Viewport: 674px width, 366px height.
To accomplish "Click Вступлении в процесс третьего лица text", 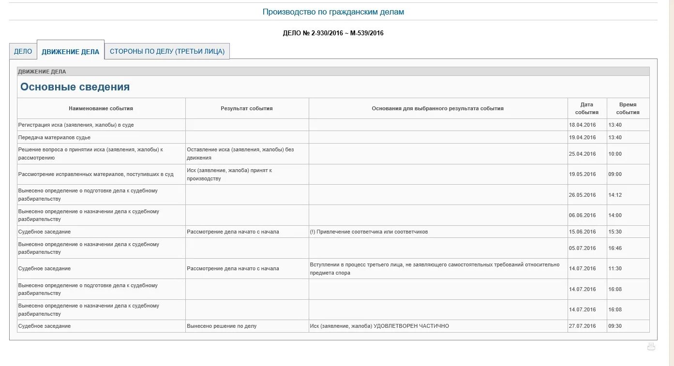I will click(434, 268).
